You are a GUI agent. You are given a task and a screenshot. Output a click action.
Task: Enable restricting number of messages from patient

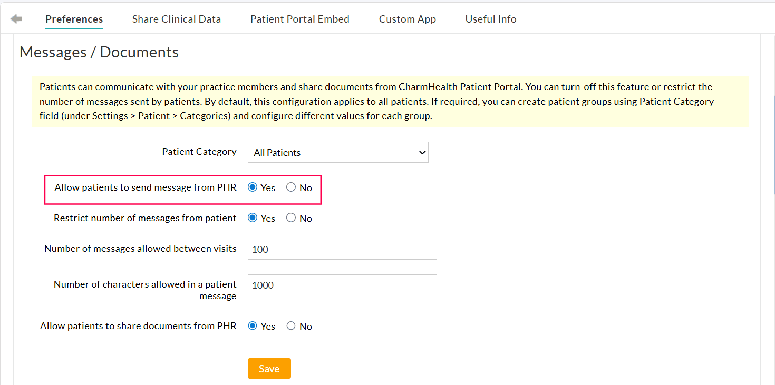253,218
